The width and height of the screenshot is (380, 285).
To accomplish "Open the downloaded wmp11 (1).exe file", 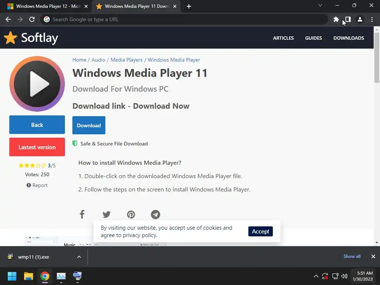I will pyautogui.click(x=33, y=257).
